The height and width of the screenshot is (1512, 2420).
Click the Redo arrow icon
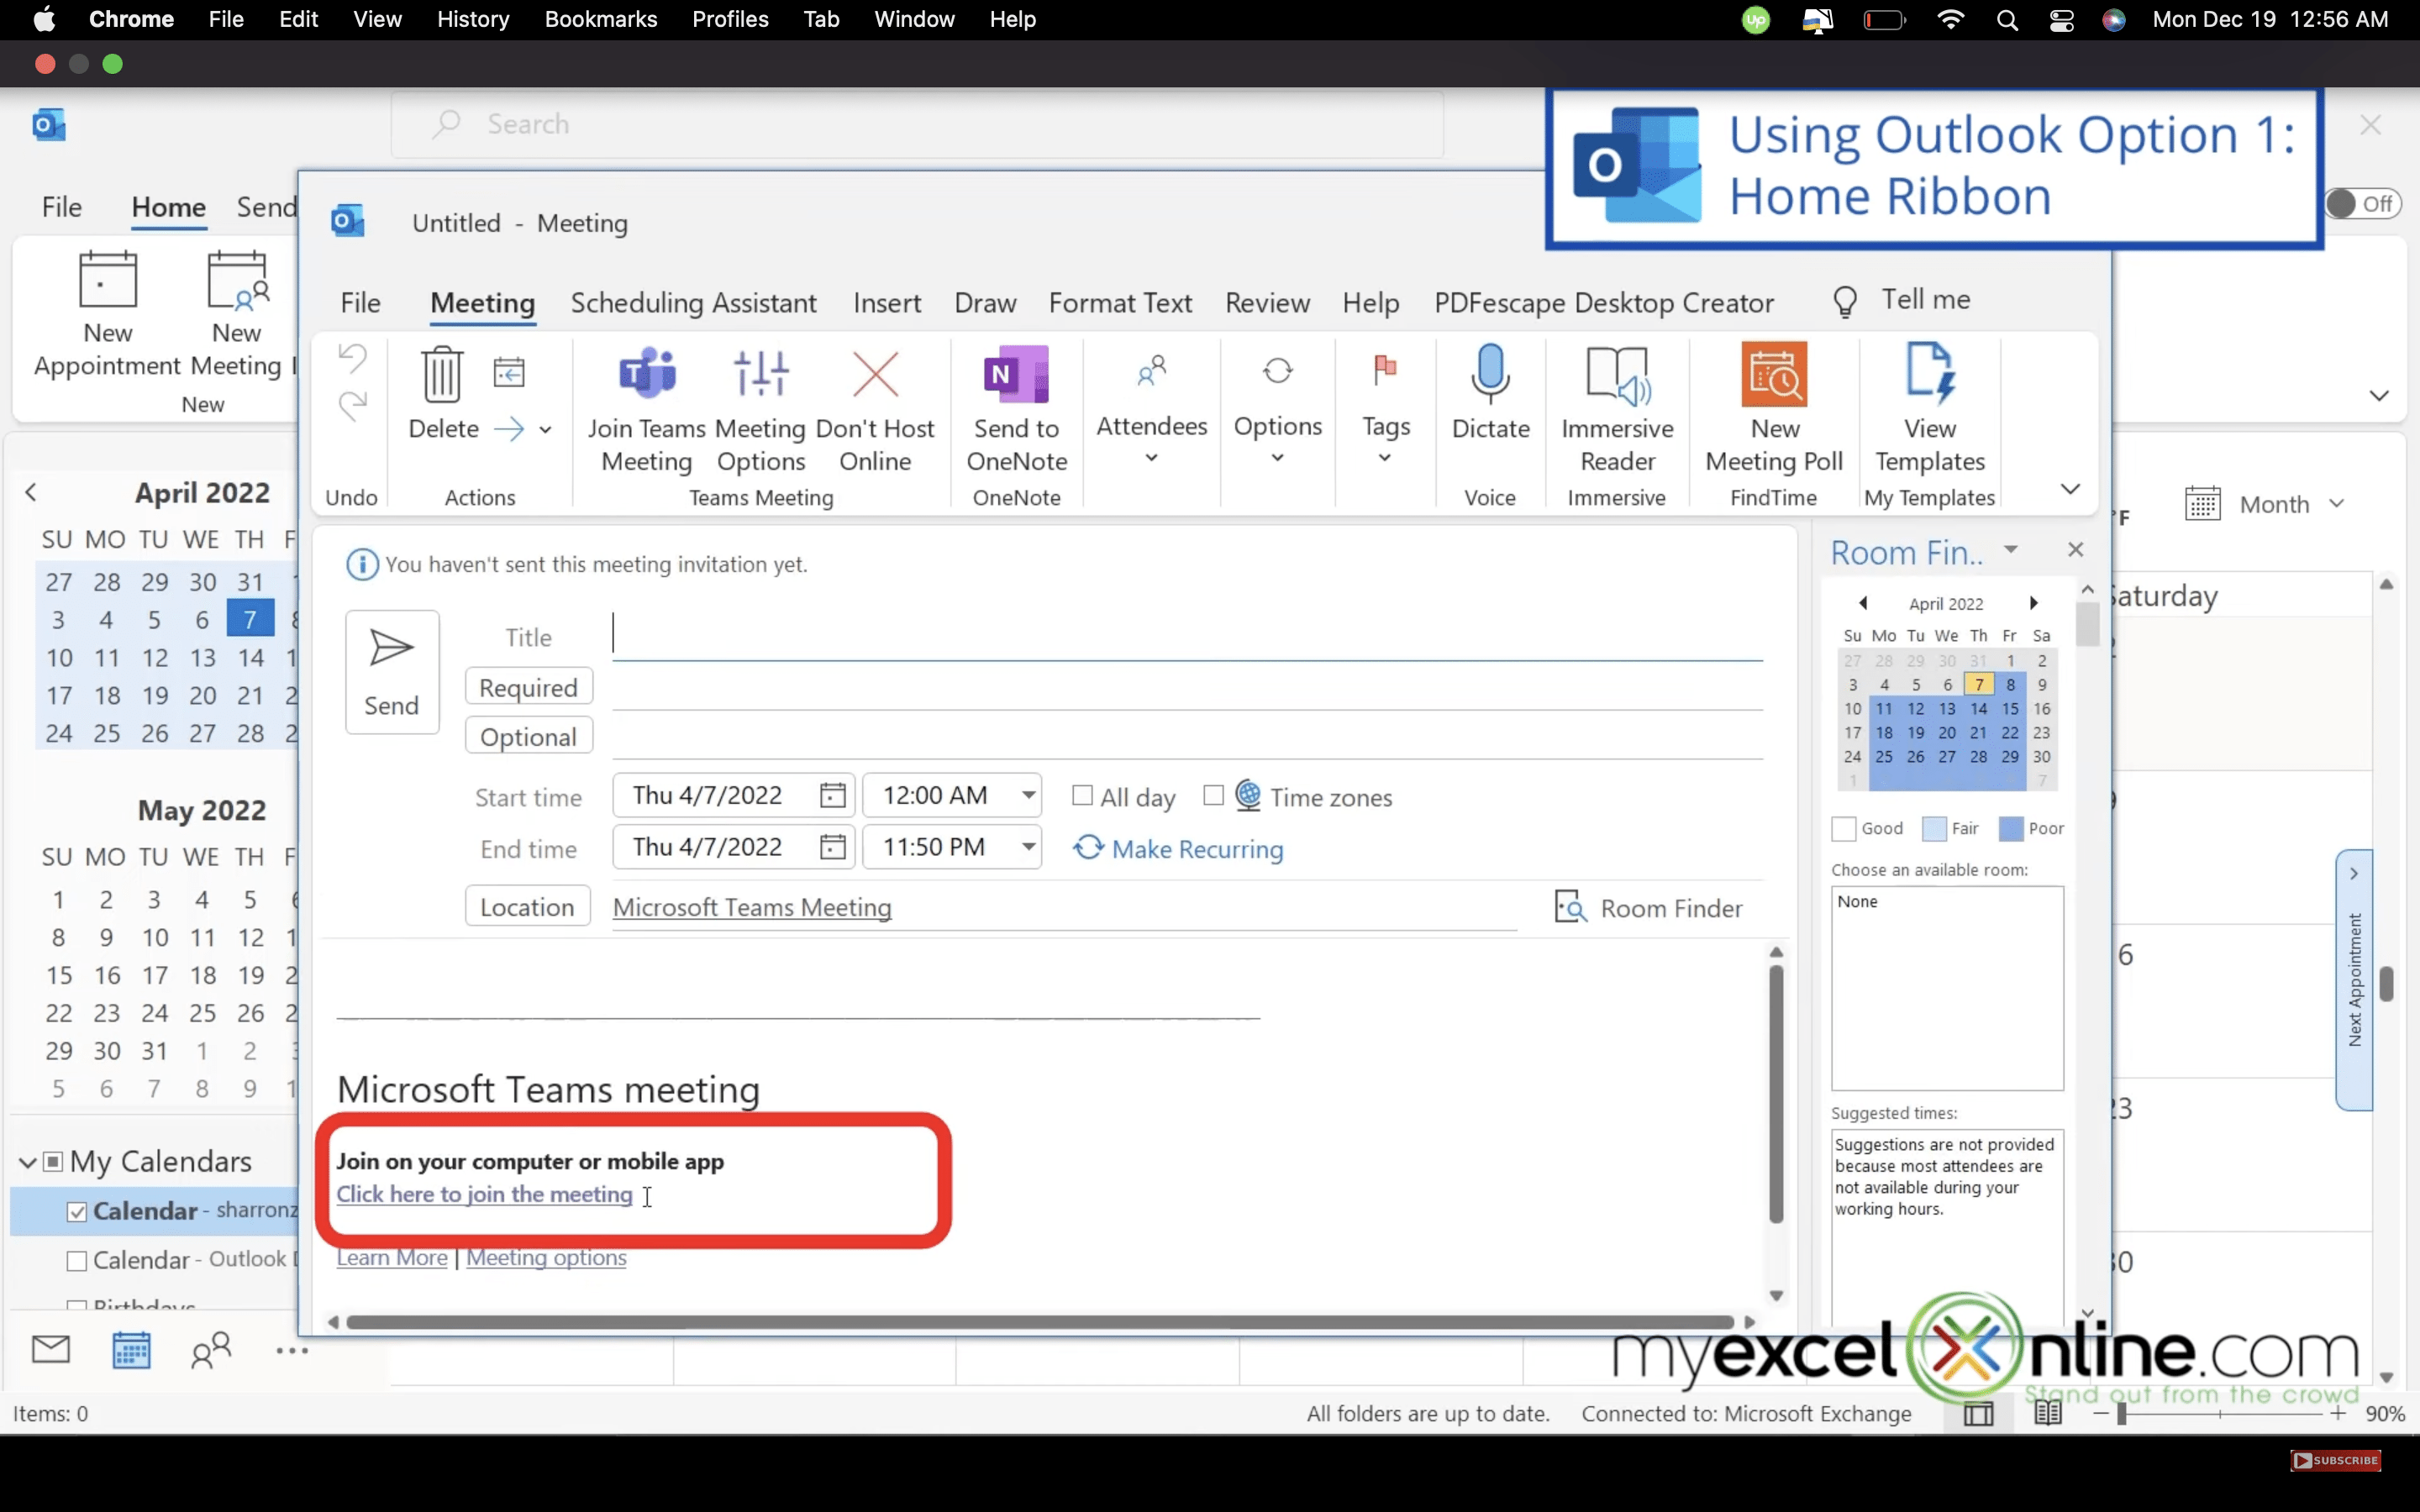coord(352,405)
